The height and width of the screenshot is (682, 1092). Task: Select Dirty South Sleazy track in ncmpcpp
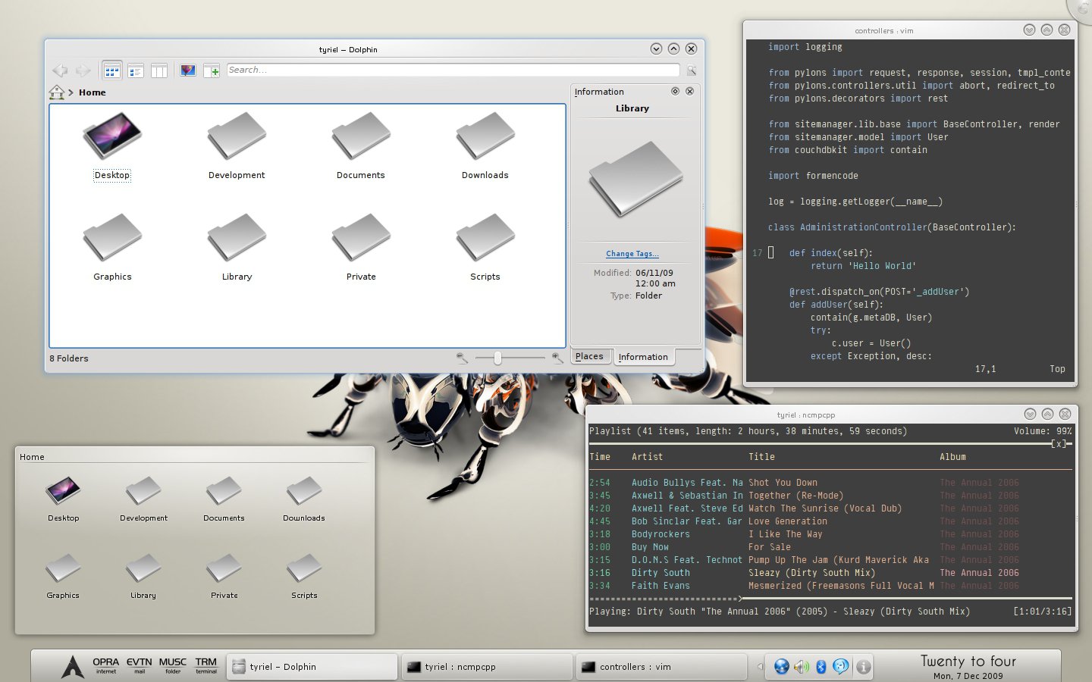tap(830, 573)
